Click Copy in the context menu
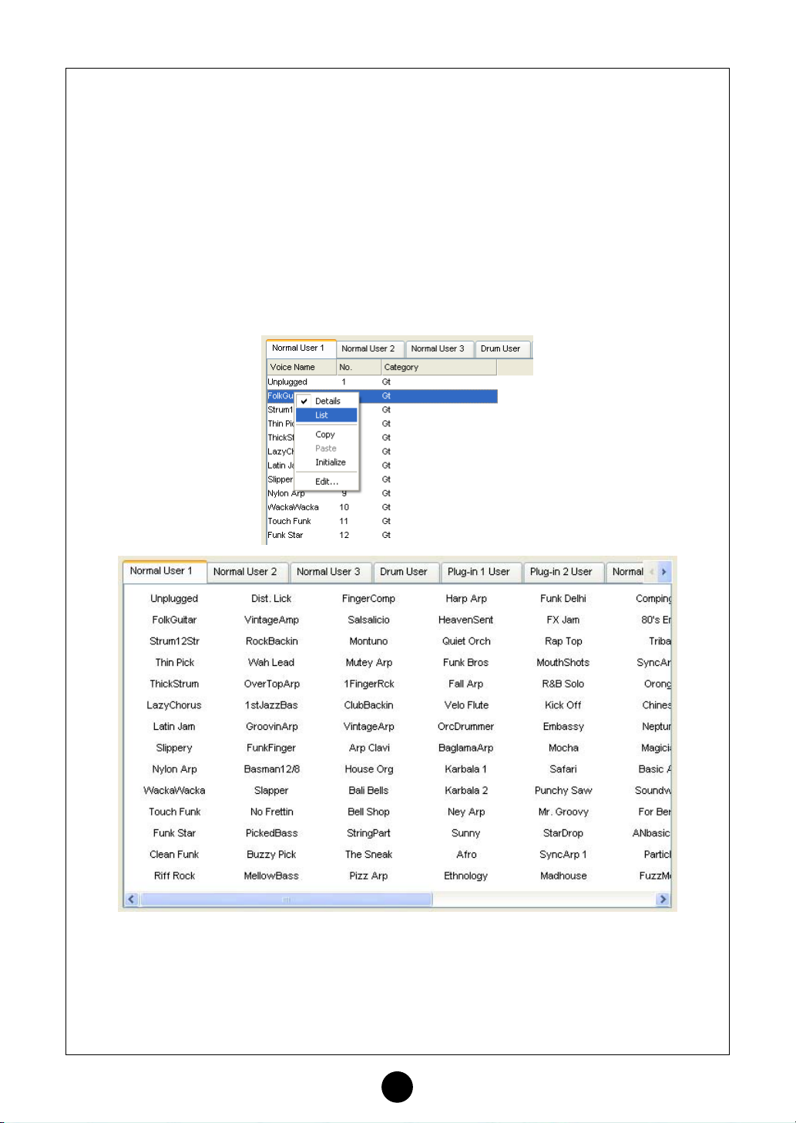 [x=325, y=435]
